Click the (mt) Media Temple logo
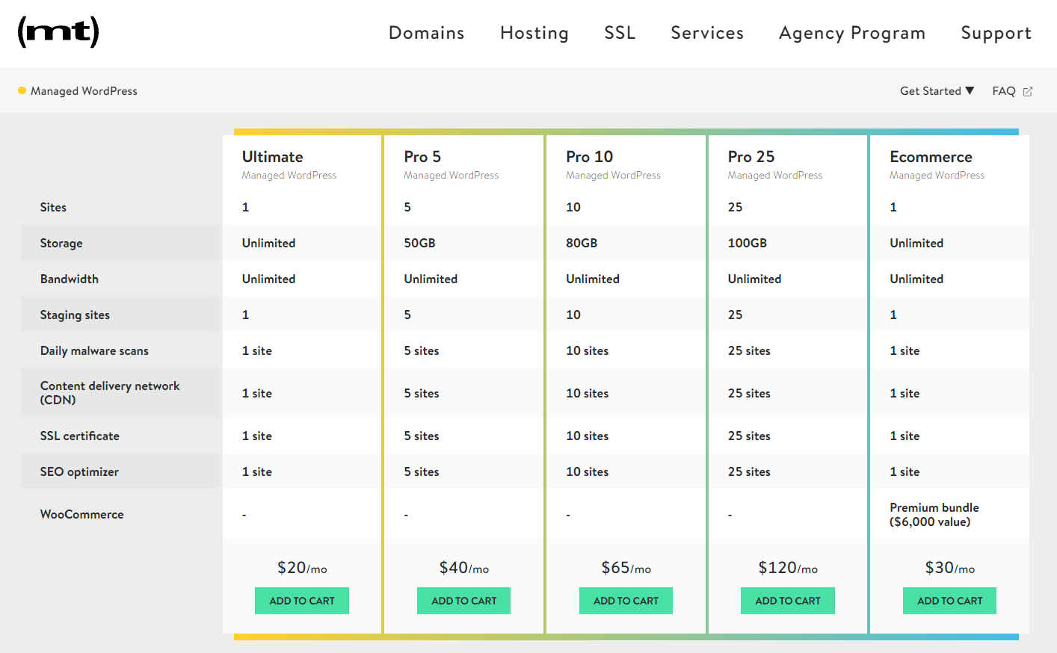 point(58,32)
